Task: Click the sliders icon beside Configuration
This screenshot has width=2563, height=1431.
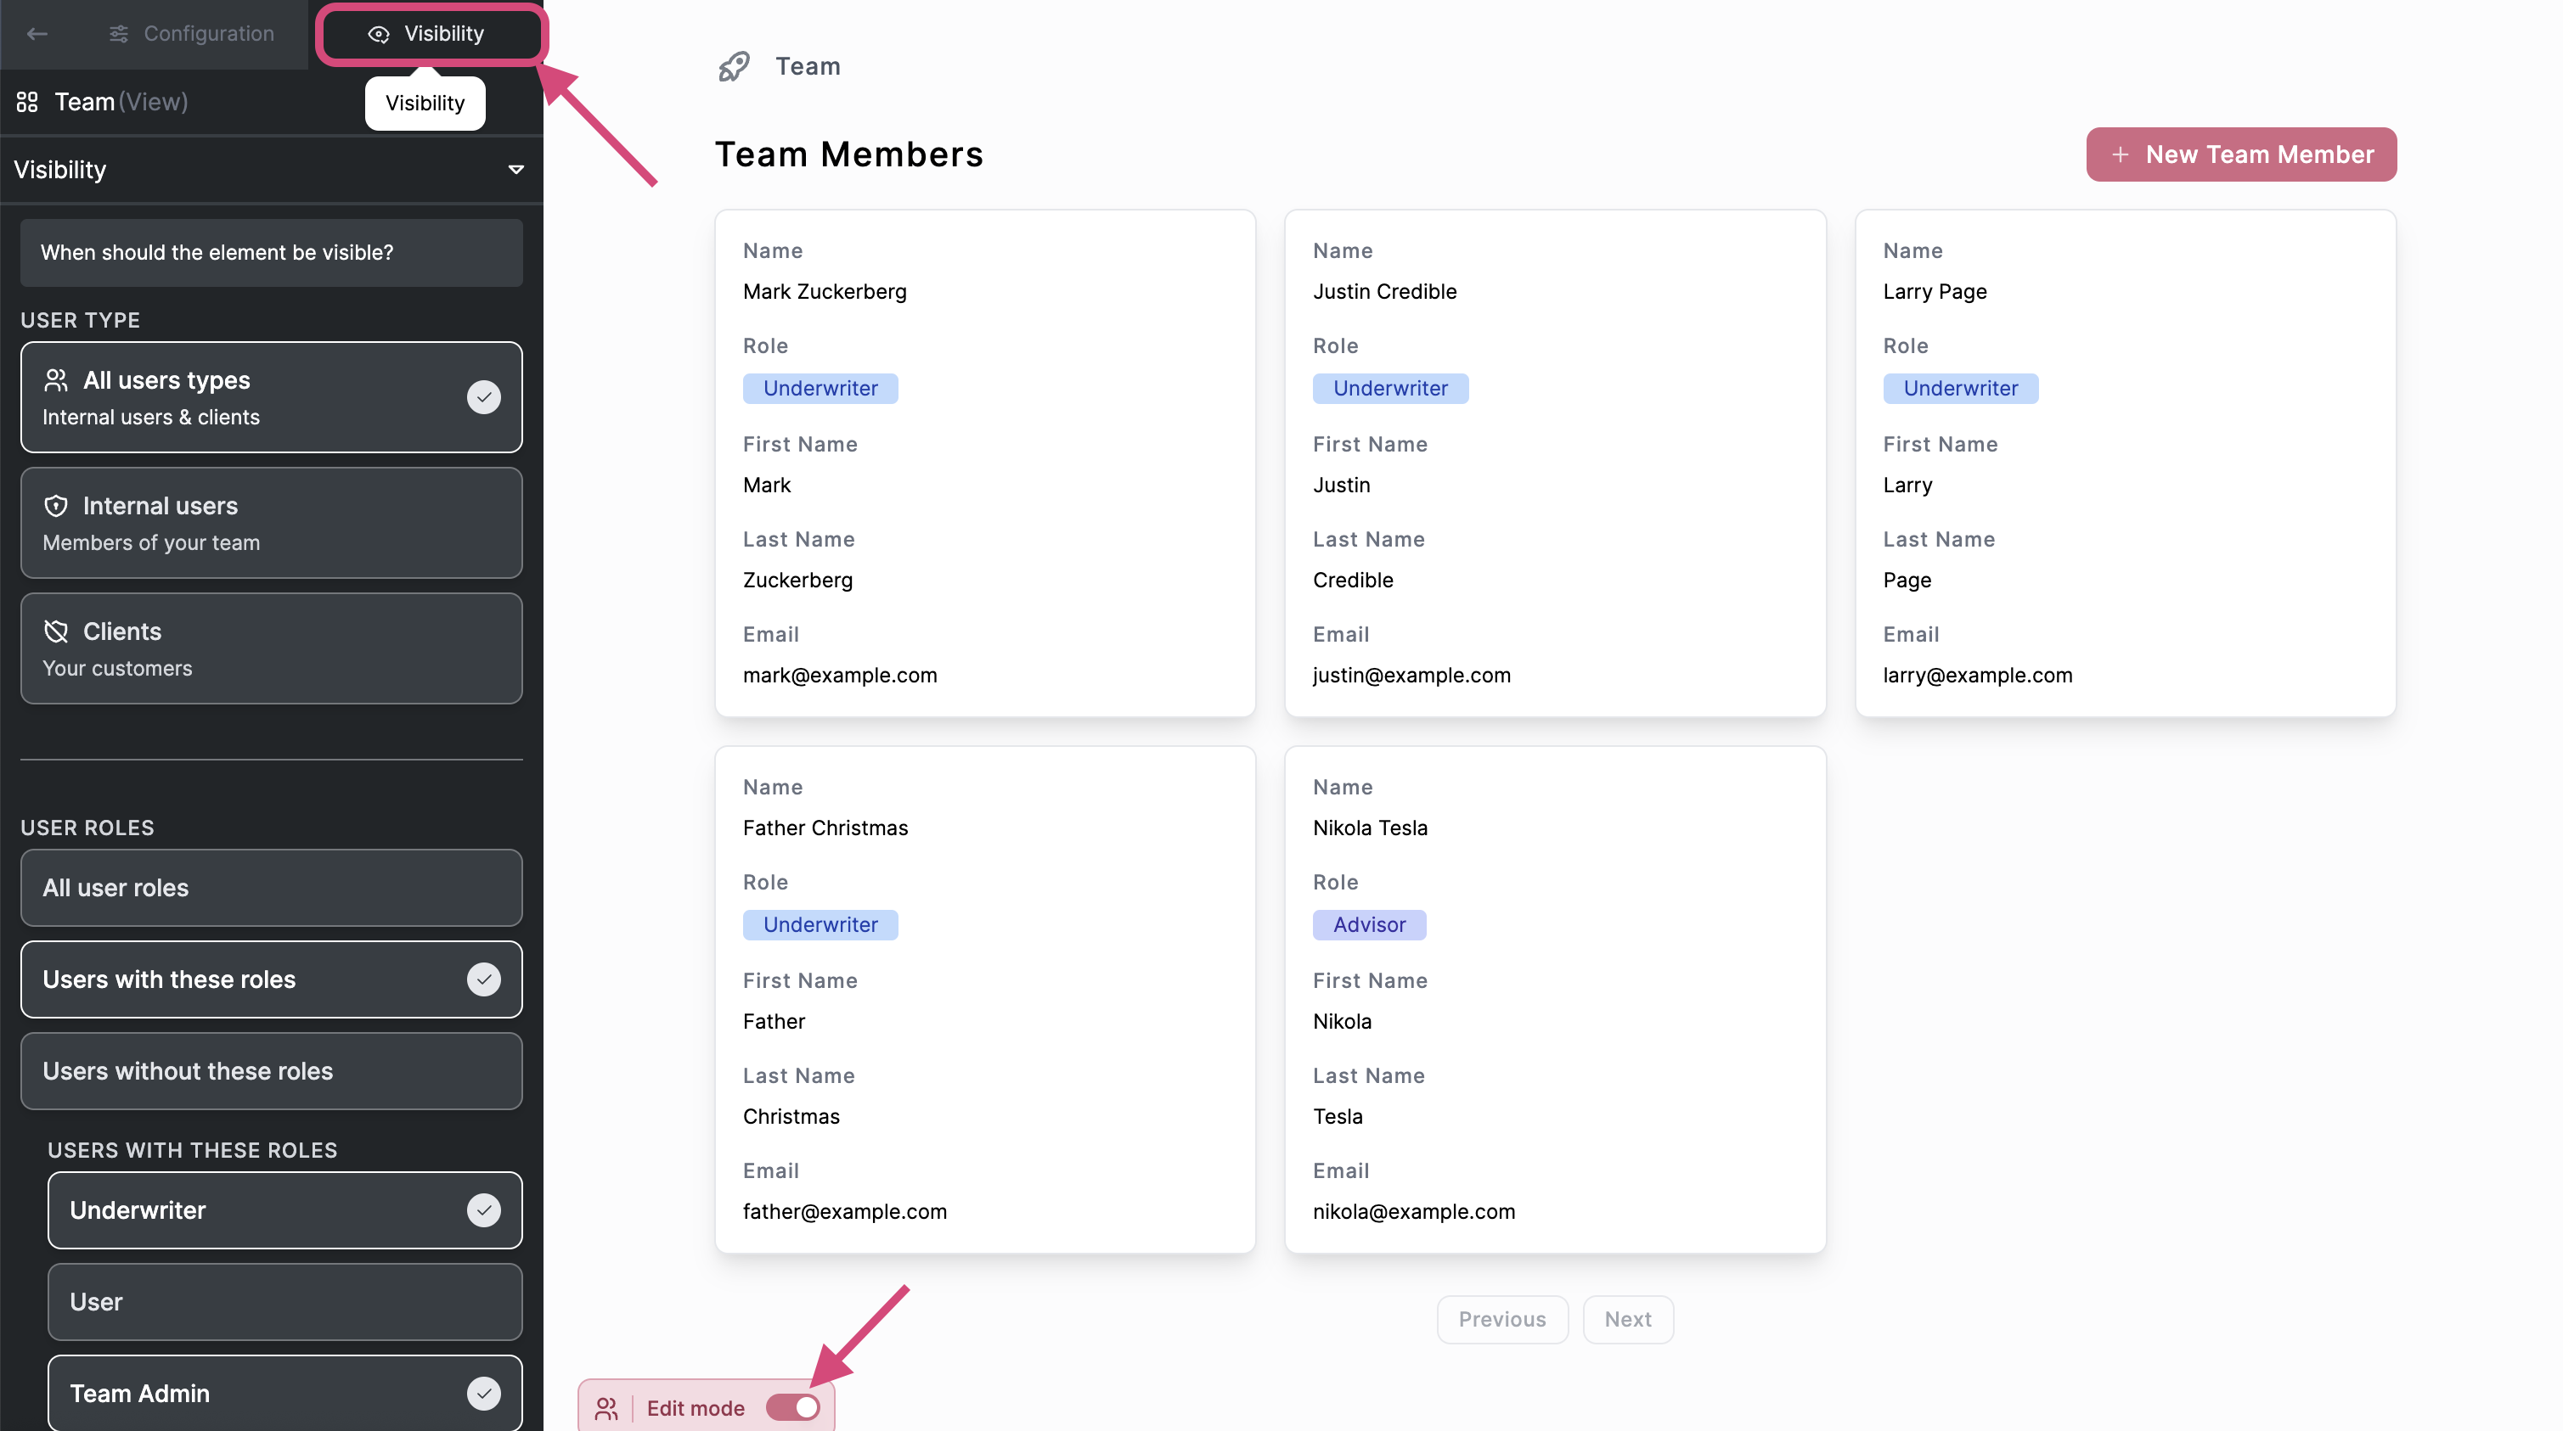Action: (118, 34)
